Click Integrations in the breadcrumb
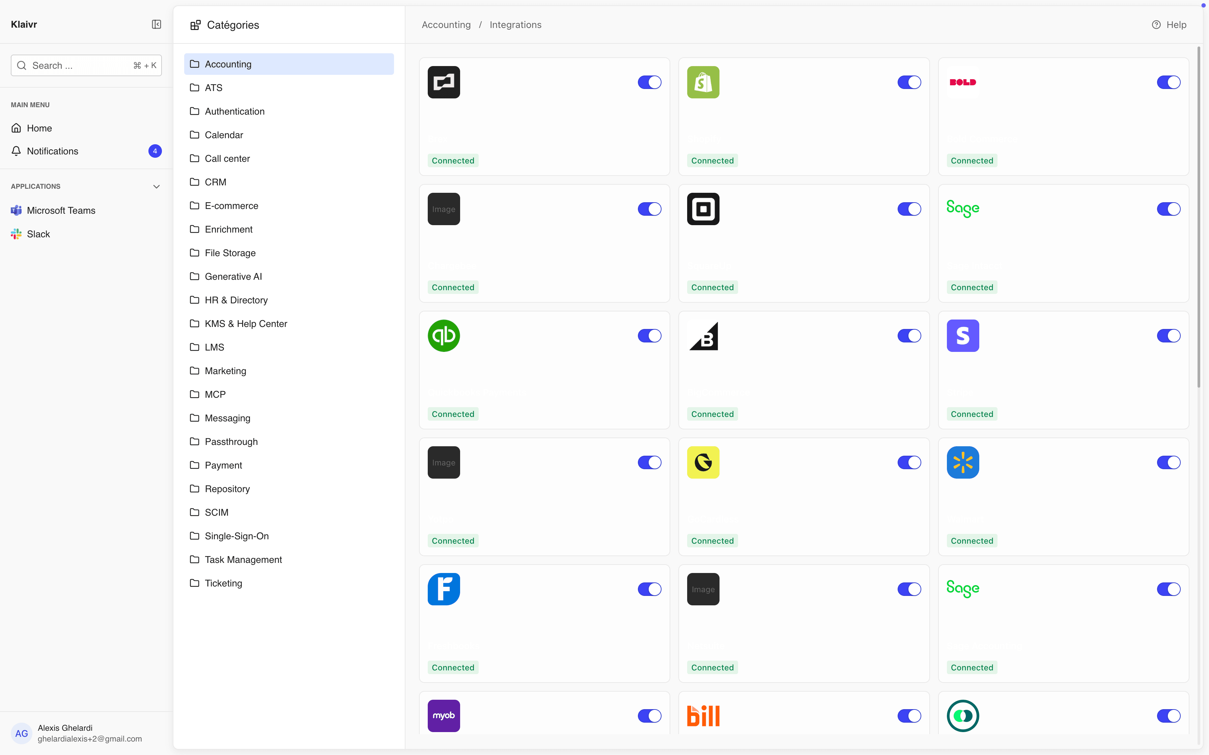Viewport: 1209px width, 755px height. coord(515,25)
